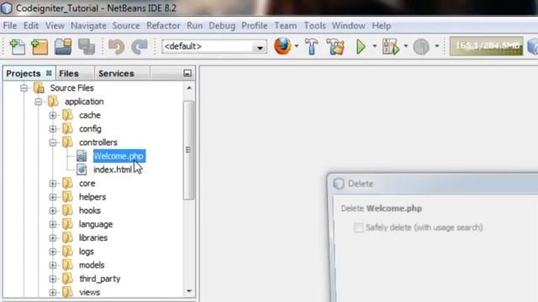Viewport: 538px width, 302px height.
Task: Click the Projects tree scrollbar thumb
Action: 188,150
